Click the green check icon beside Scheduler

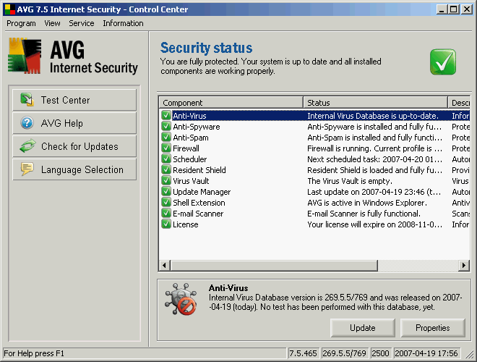tap(166, 159)
